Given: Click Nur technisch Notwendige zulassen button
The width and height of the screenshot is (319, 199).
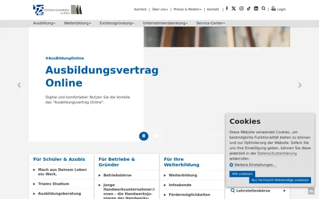Looking at the screenshot, I should (x=280, y=180).
